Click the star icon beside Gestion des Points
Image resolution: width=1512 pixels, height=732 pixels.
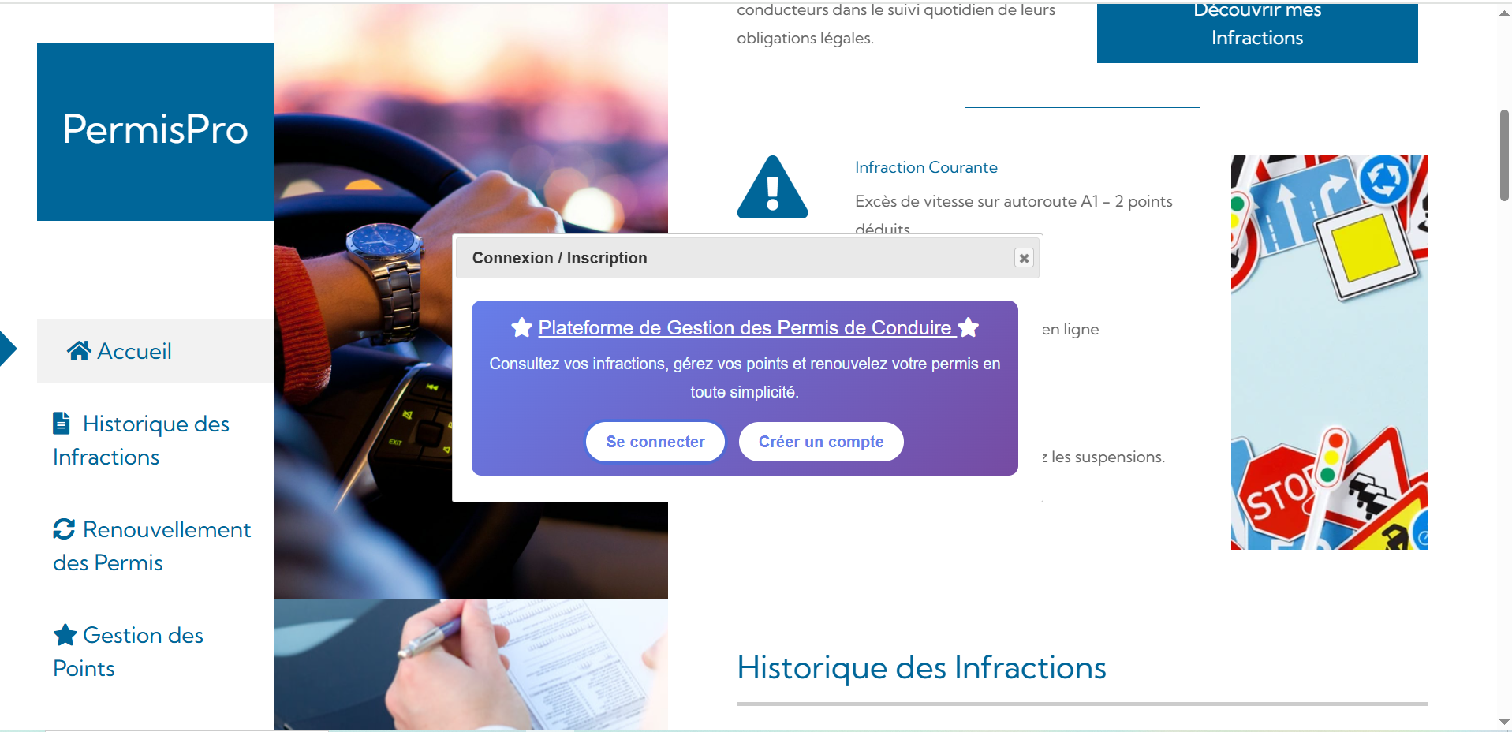65,635
